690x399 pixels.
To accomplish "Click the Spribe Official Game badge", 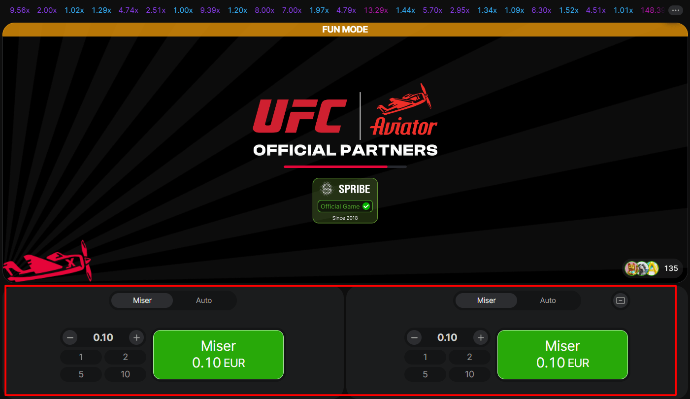I will pyautogui.click(x=345, y=200).
